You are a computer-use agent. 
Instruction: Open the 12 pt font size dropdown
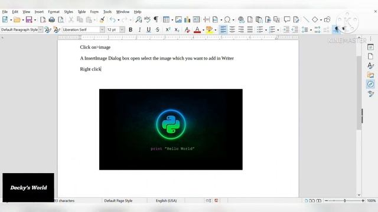[x=122, y=29]
